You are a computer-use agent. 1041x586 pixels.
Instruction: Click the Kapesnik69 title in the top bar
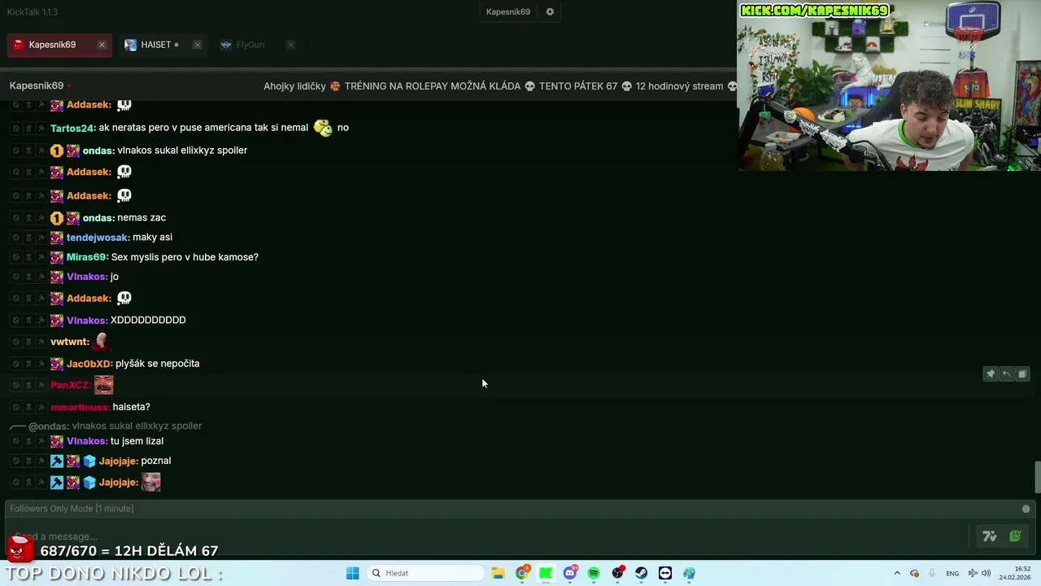[x=507, y=11]
